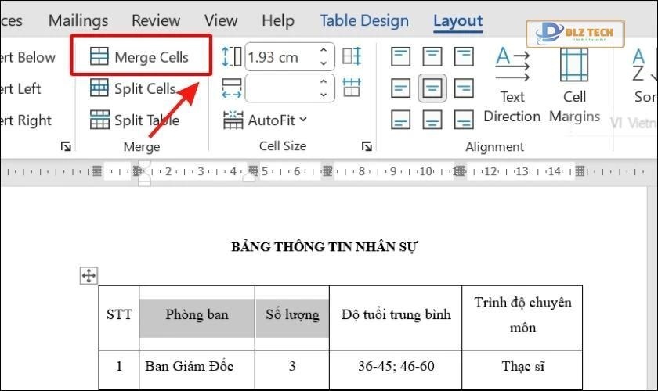
Task: Open the Mailings ribbon tab
Action: [x=78, y=20]
